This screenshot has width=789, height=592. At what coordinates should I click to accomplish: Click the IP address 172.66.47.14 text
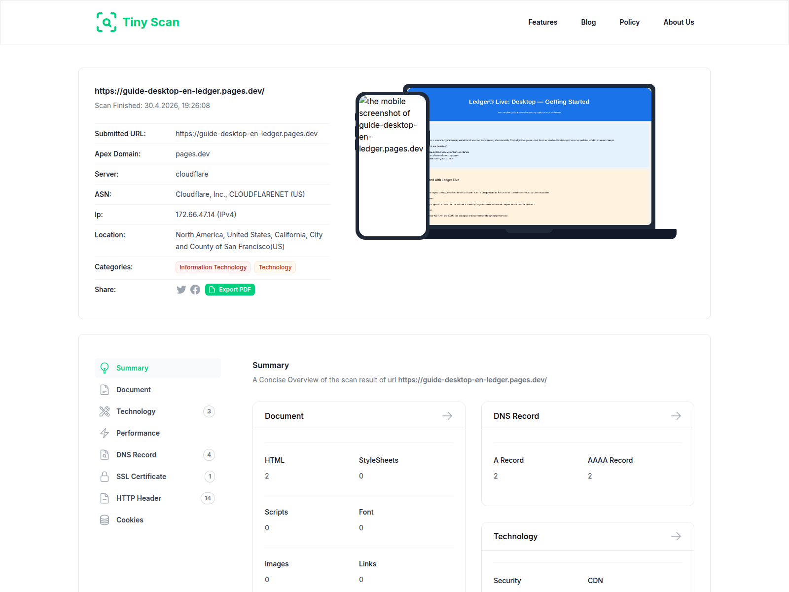(206, 215)
